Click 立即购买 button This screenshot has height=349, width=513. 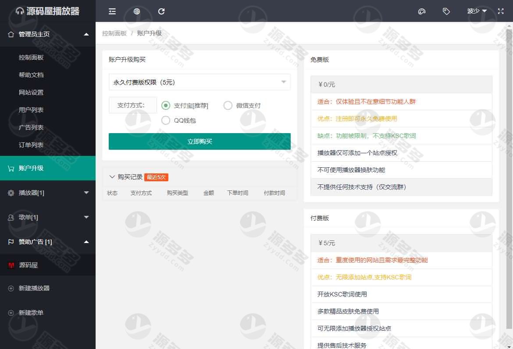pos(199,141)
